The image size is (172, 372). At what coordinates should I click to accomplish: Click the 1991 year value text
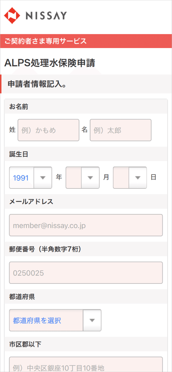(20, 178)
